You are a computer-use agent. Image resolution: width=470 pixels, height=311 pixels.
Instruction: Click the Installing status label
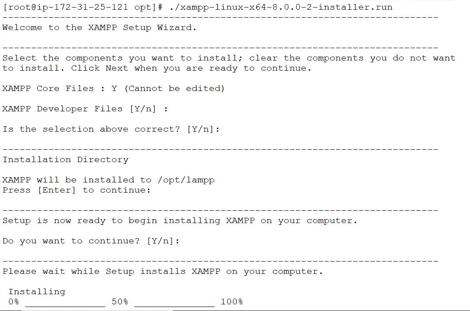coord(37,292)
